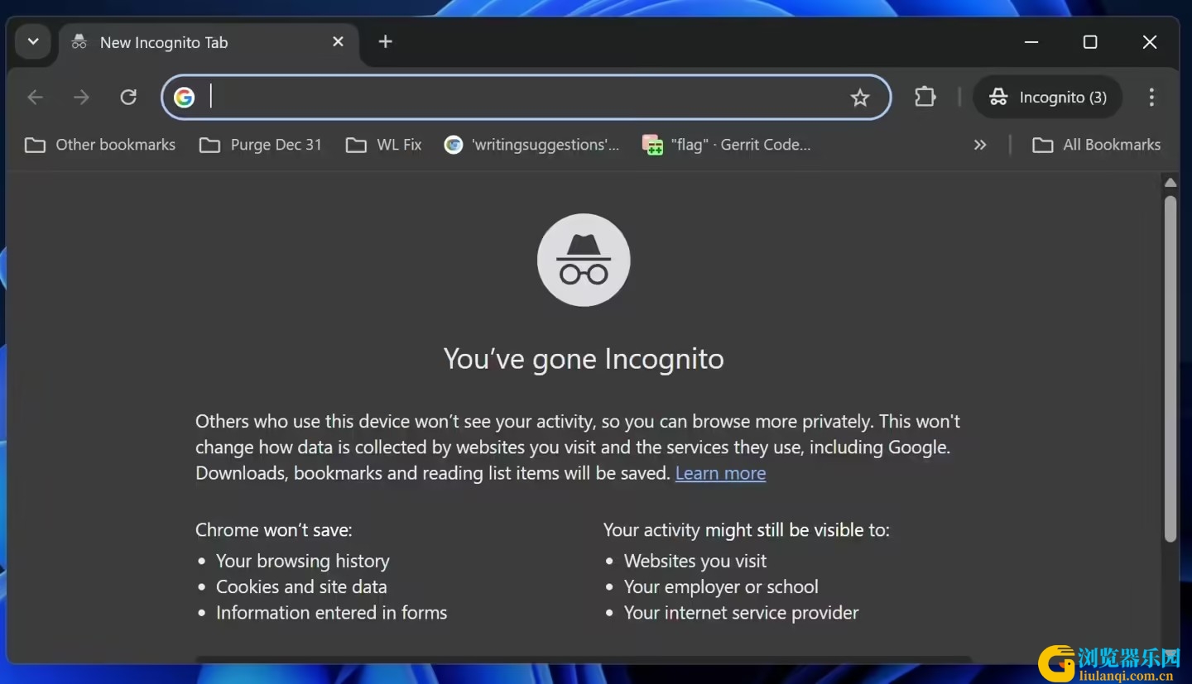
Task: Click "Your employer or school" list item
Action: tap(721, 586)
